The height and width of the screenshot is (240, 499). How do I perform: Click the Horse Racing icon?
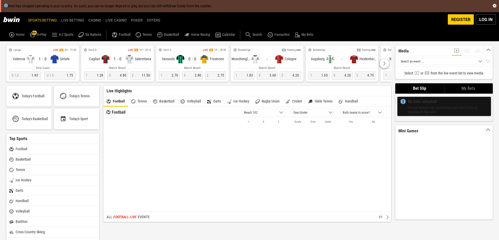click(187, 35)
